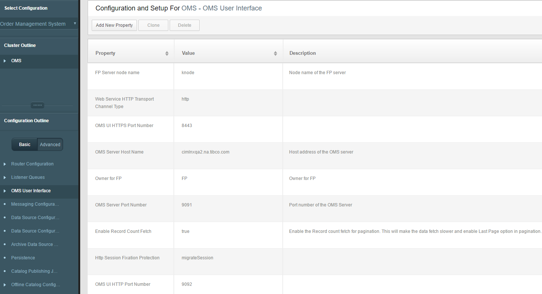Click the Clone button
This screenshot has height=294, width=542.
pyautogui.click(x=153, y=25)
